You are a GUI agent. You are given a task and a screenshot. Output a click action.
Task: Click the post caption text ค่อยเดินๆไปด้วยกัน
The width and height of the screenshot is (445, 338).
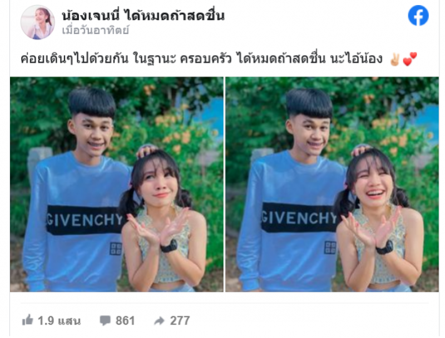tap(75, 58)
